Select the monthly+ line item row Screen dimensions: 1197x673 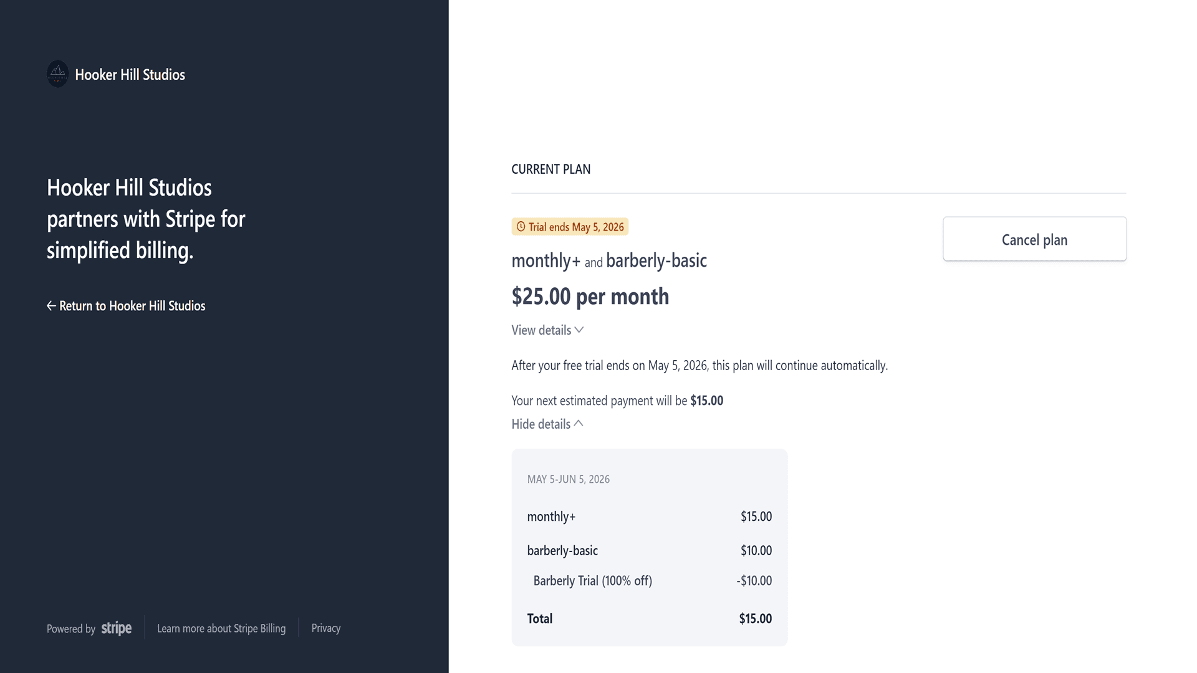(x=649, y=517)
